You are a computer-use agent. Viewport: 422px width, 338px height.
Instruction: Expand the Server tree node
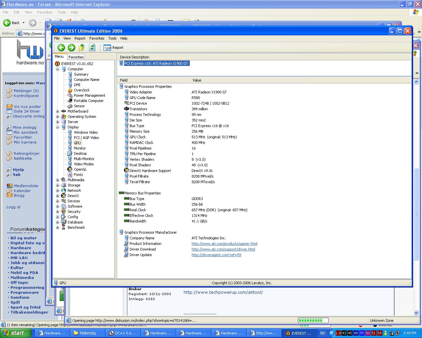pyautogui.click(x=57, y=122)
